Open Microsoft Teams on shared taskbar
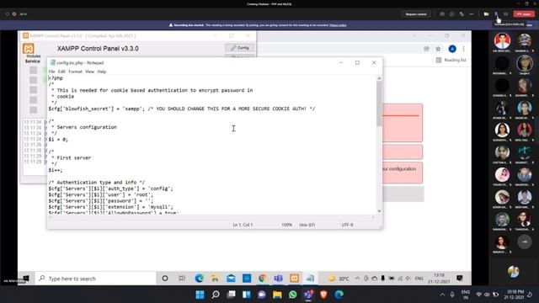539x303 pixels. 279,279
